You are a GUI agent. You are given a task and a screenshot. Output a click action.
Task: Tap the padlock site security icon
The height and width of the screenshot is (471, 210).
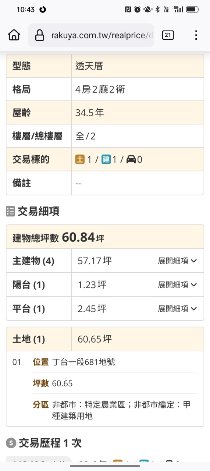click(39, 35)
